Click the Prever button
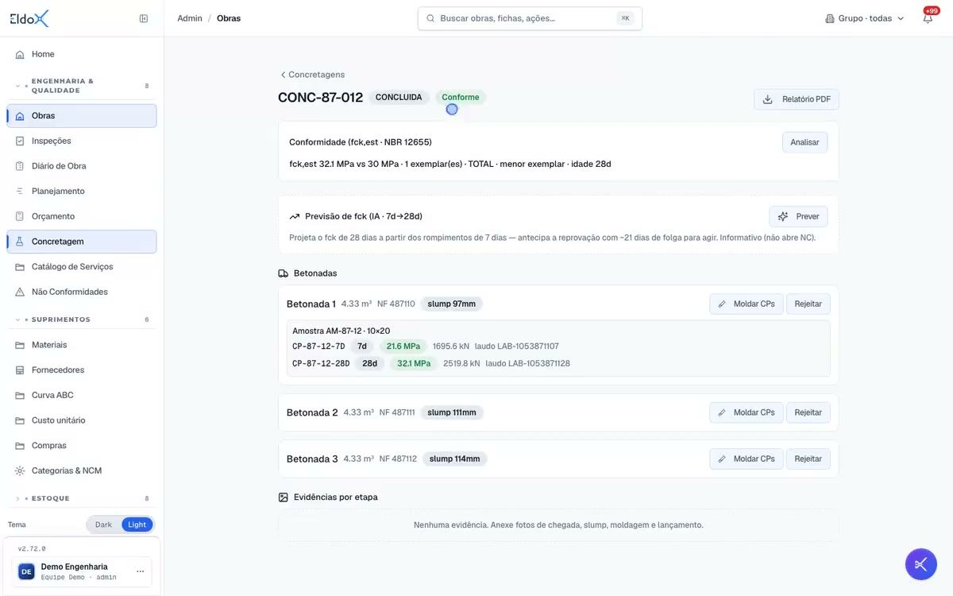Viewport: 953px width, 596px height. coord(798,216)
